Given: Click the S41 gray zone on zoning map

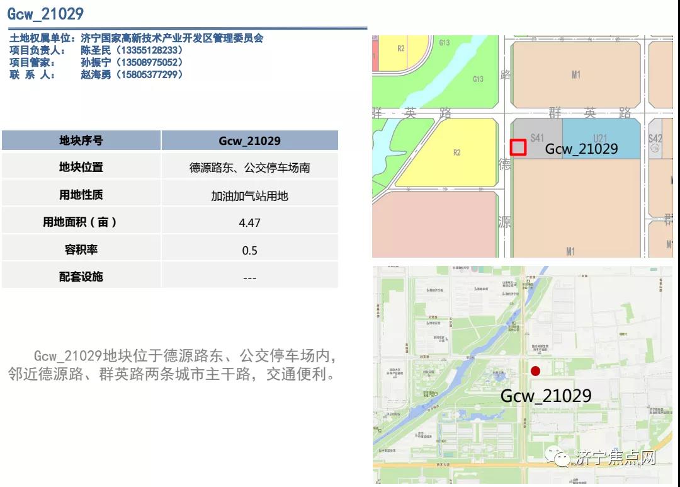Looking at the screenshot, I should [x=537, y=137].
